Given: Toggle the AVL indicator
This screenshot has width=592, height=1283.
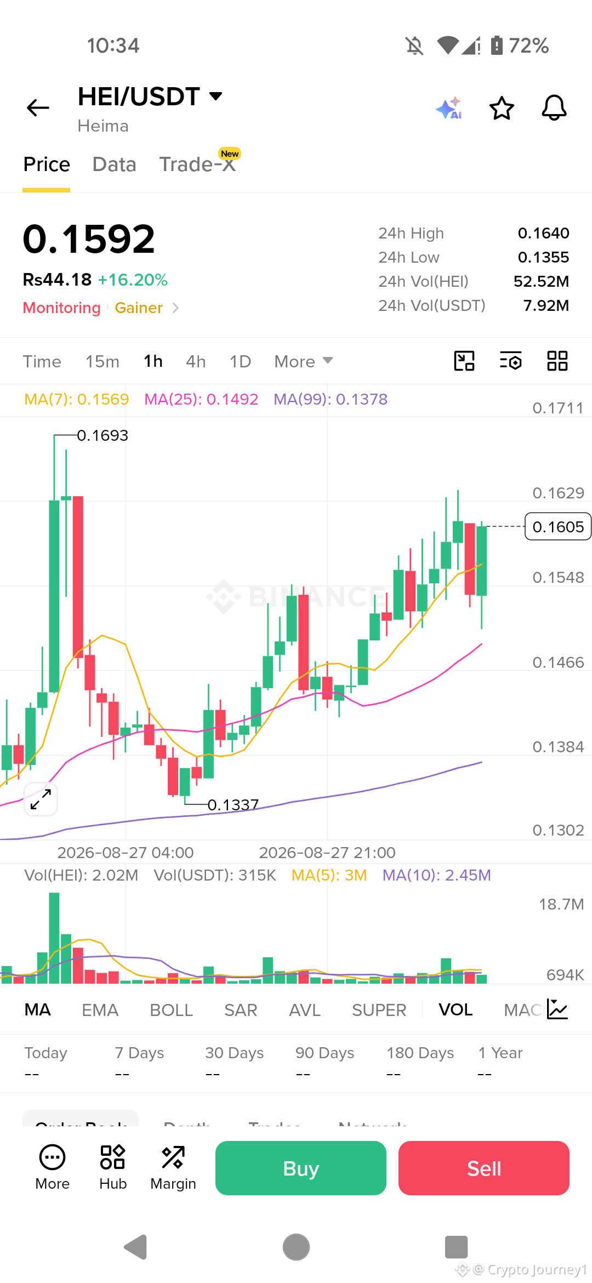Looking at the screenshot, I should [x=305, y=1009].
